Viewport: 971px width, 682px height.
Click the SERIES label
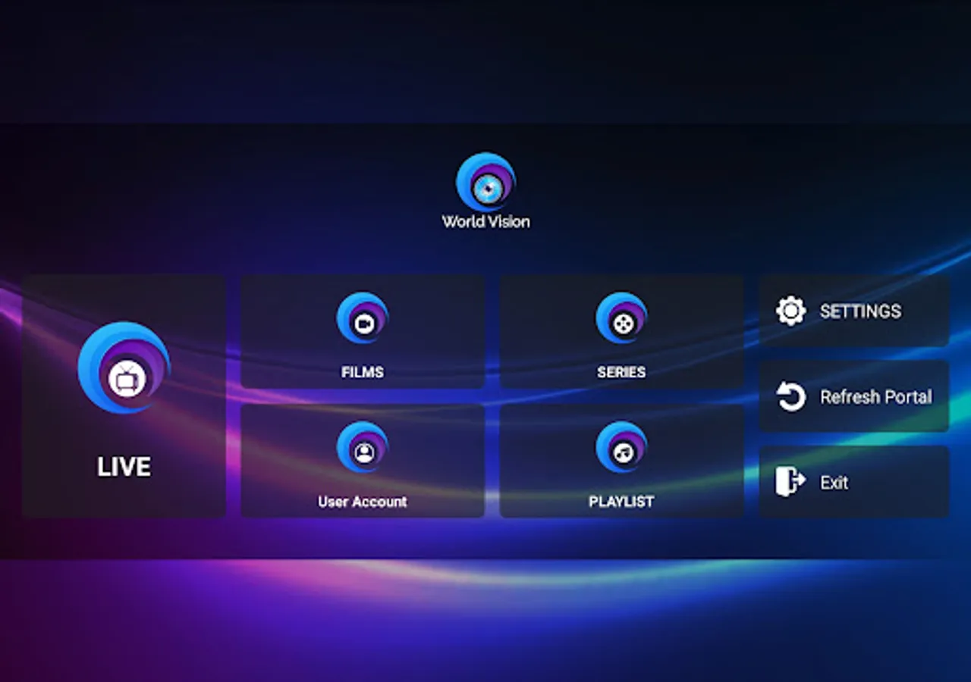[621, 372]
